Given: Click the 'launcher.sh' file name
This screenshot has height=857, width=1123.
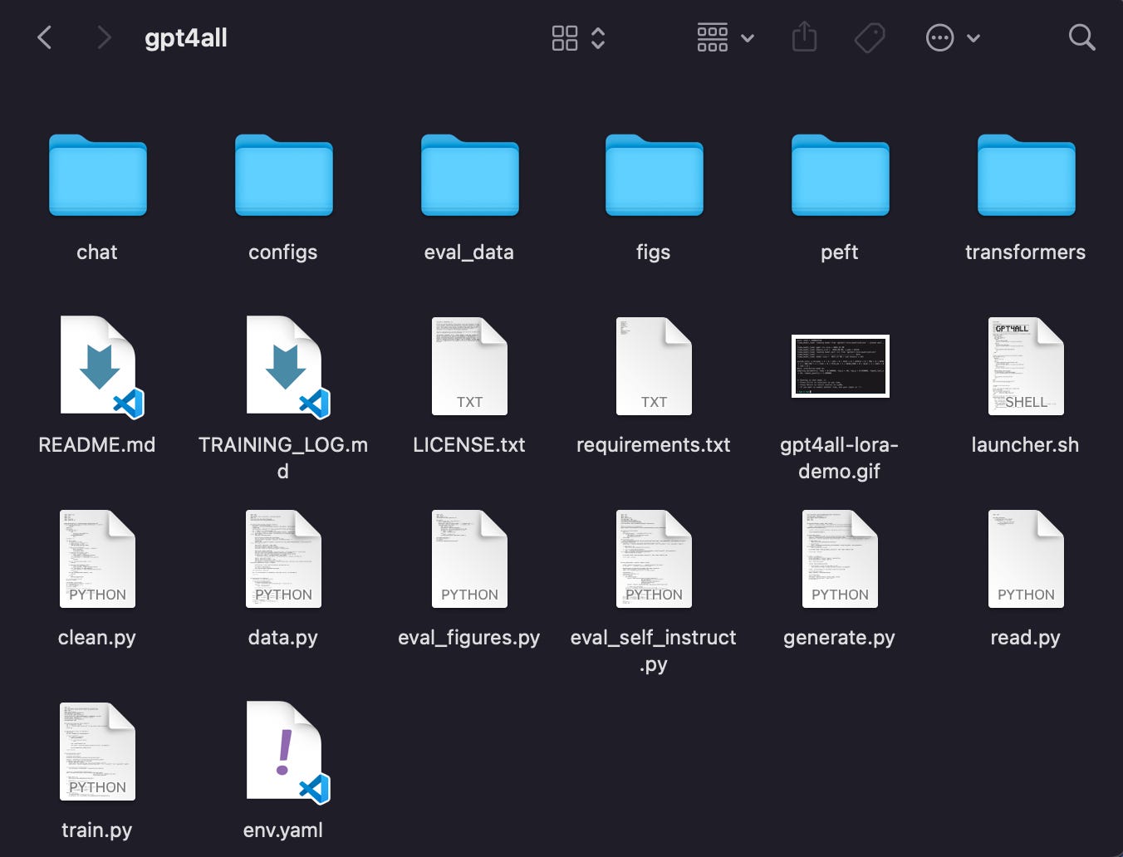Looking at the screenshot, I should tap(1026, 445).
